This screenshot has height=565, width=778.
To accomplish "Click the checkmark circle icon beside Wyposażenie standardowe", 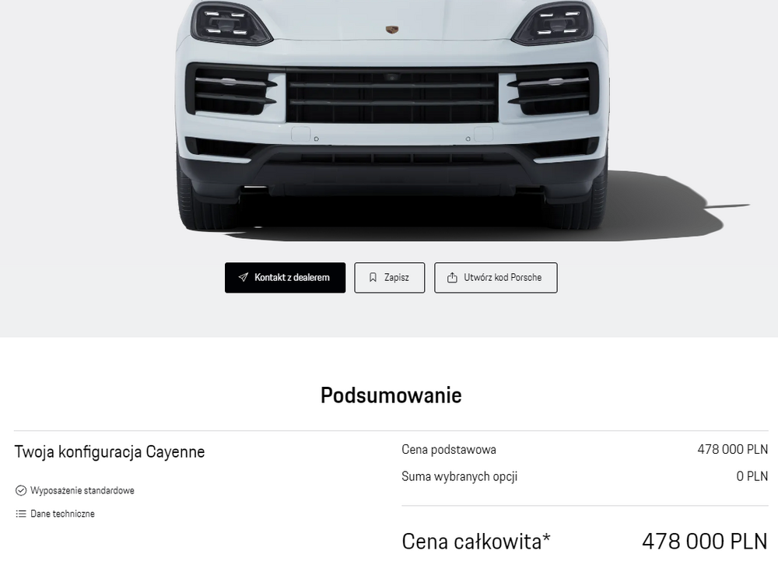I will 21,490.
